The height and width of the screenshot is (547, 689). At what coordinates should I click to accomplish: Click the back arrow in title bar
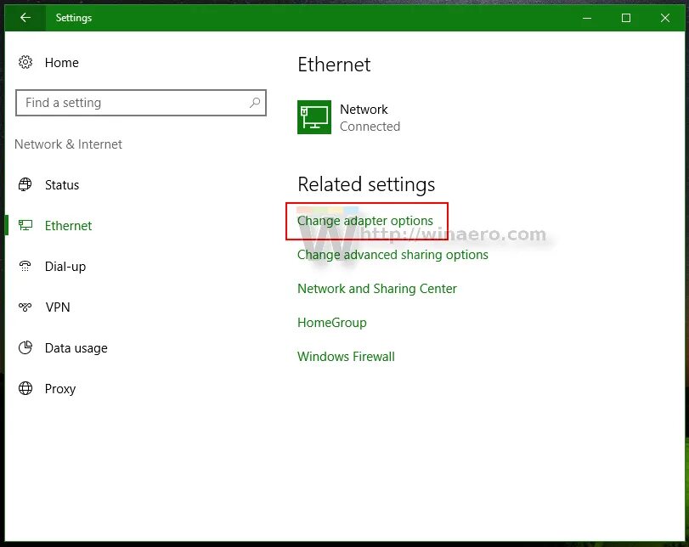pos(25,18)
